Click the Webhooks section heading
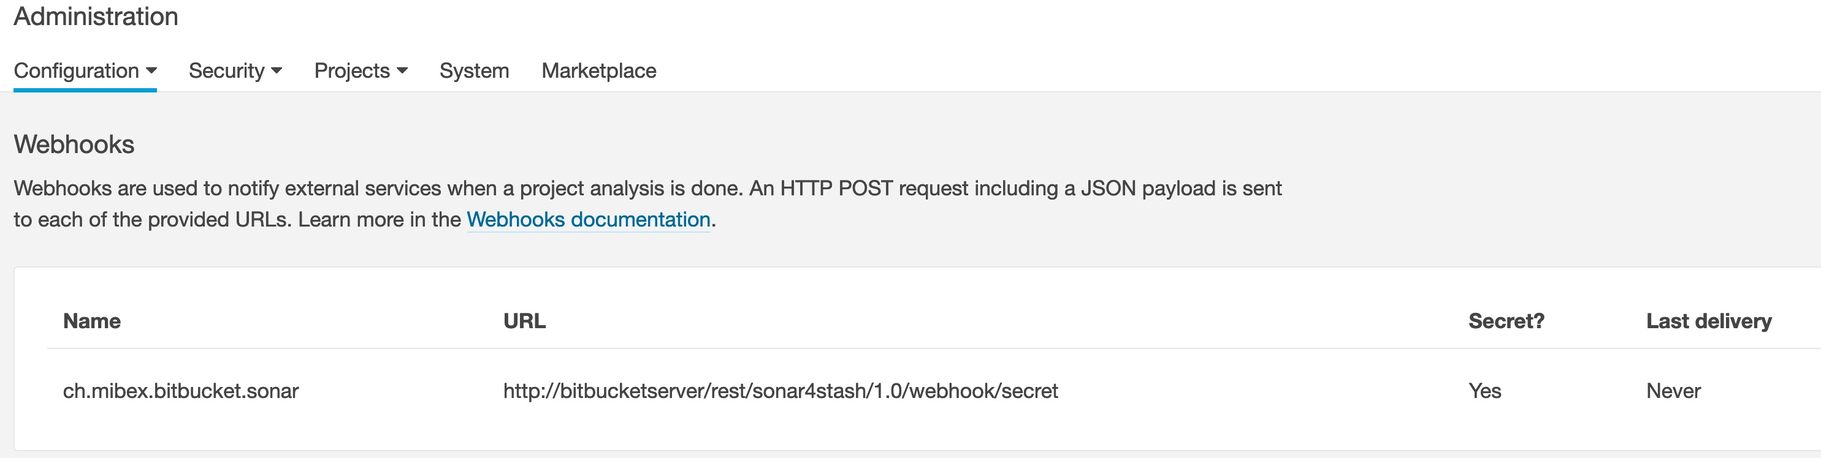This screenshot has height=458, width=1821. click(x=74, y=144)
